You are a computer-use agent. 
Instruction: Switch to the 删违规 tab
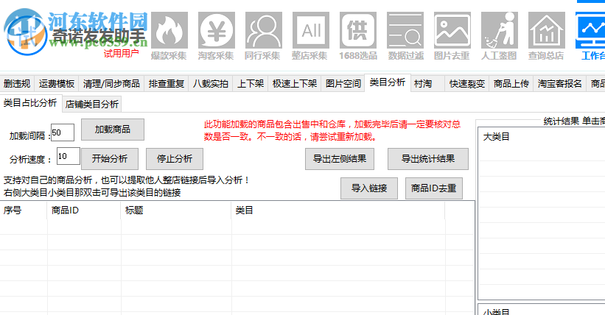[x=17, y=84]
